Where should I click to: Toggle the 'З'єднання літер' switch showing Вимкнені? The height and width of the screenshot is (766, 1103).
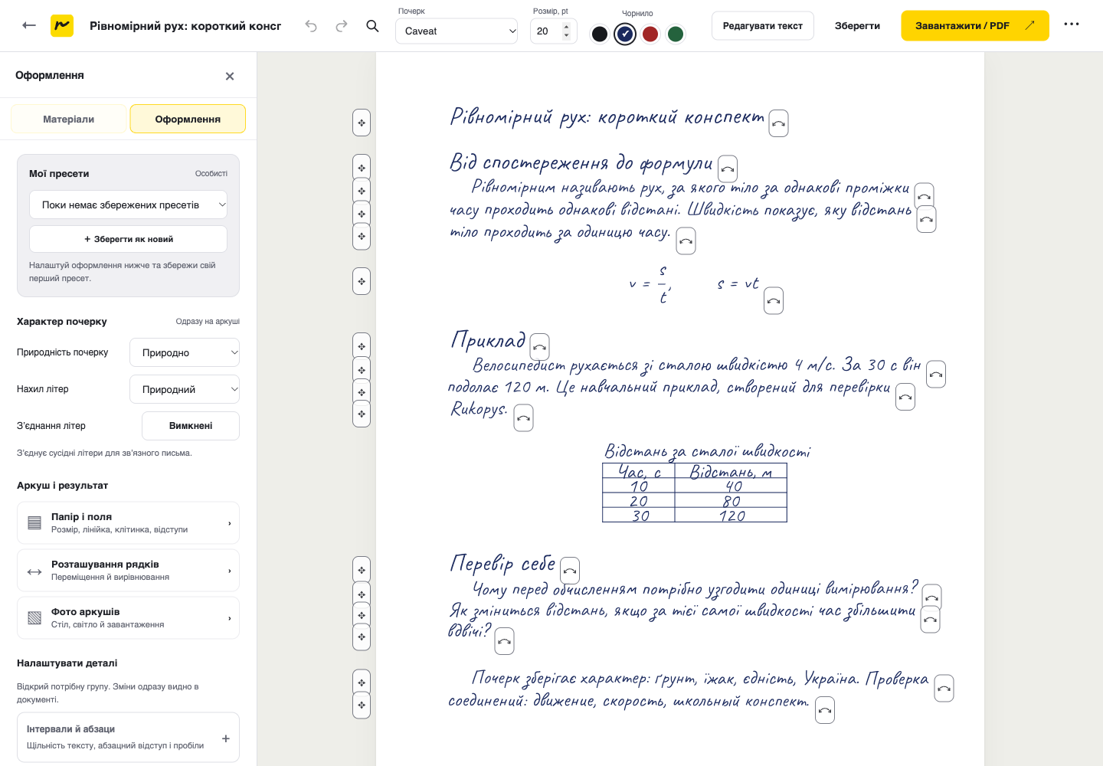[191, 426]
